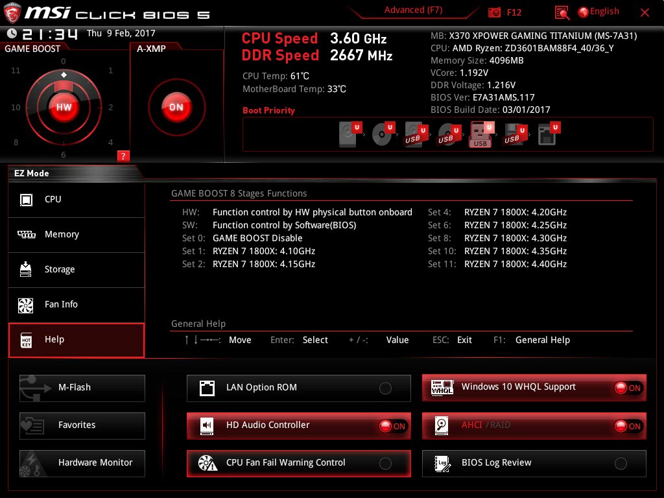Take a screenshot with the F12 camera icon
The image size is (664, 498).
pos(494,12)
